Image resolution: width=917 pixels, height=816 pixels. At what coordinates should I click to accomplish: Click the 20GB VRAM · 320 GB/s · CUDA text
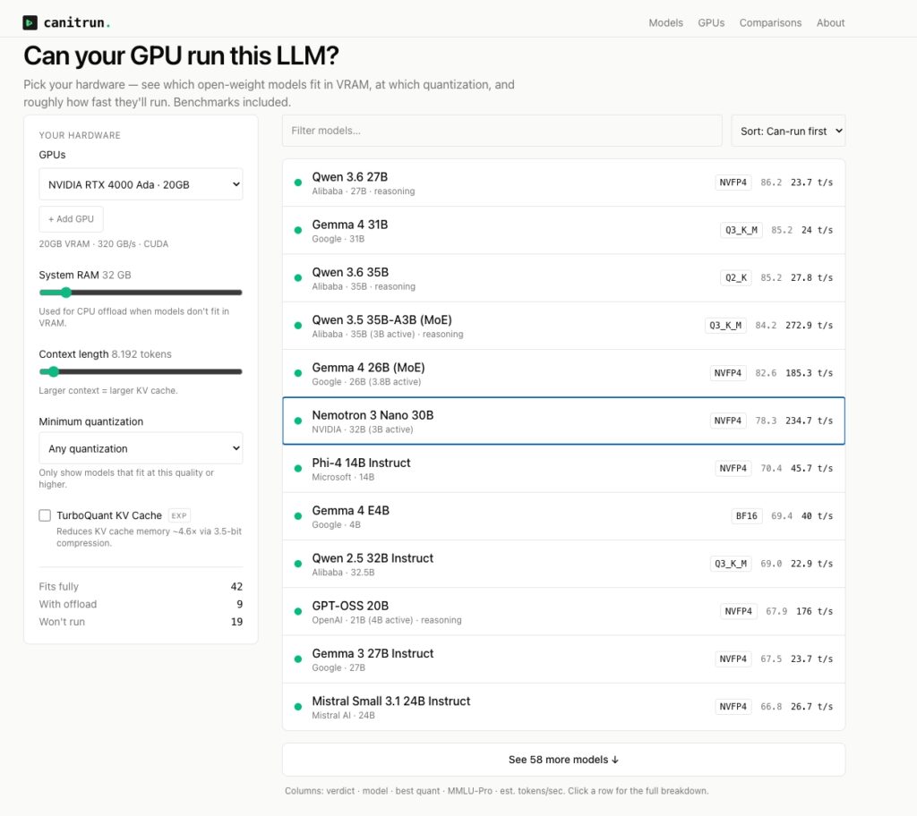click(x=104, y=244)
